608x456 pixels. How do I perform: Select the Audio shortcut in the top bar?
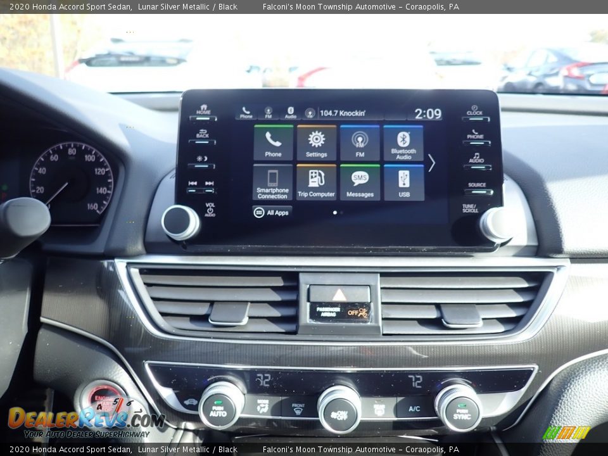coord(290,113)
